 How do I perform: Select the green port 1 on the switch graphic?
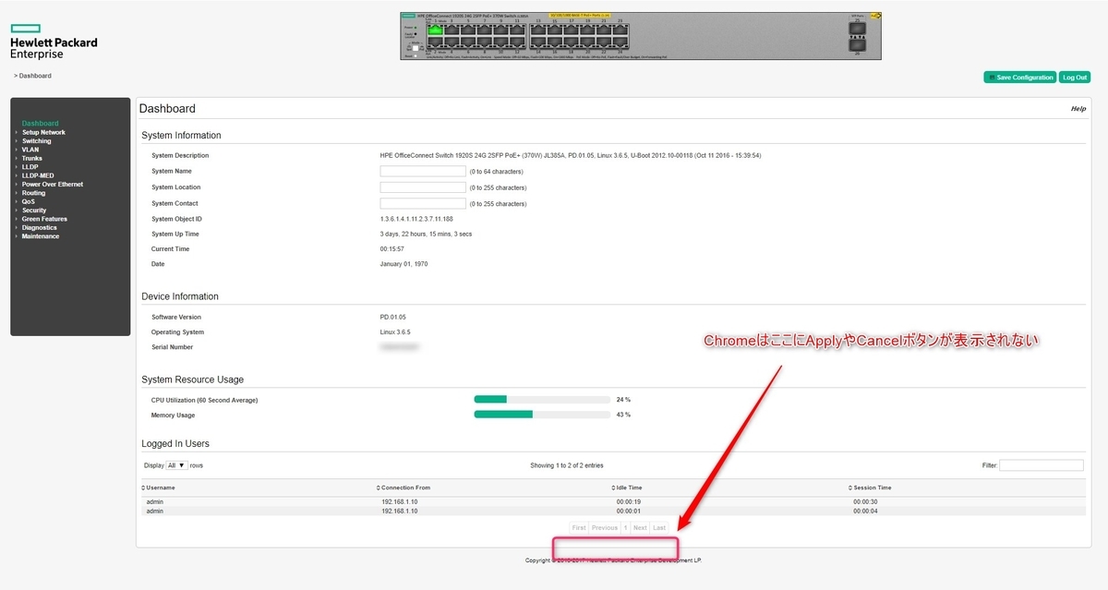pos(436,30)
